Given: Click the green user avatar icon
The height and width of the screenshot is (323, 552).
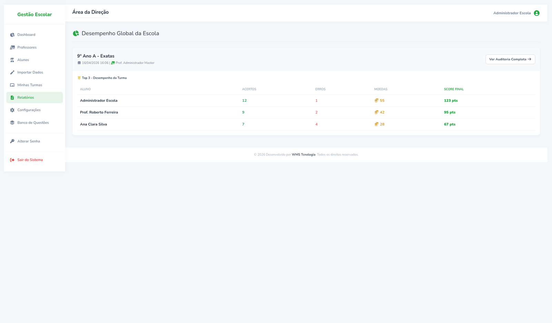Looking at the screenshot, I should 536,13.
